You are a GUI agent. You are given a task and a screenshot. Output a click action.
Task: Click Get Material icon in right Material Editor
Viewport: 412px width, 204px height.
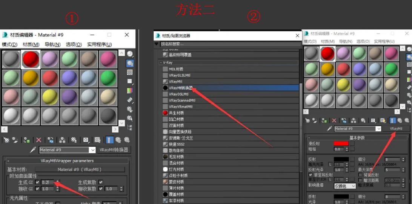307,120
